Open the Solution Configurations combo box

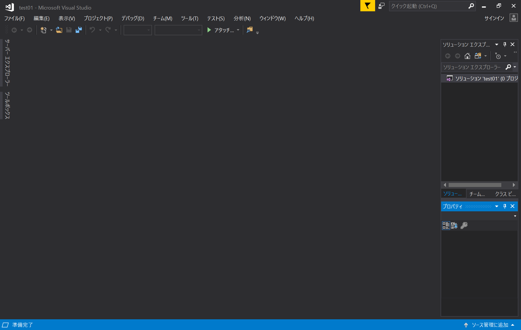coord(138,30)
